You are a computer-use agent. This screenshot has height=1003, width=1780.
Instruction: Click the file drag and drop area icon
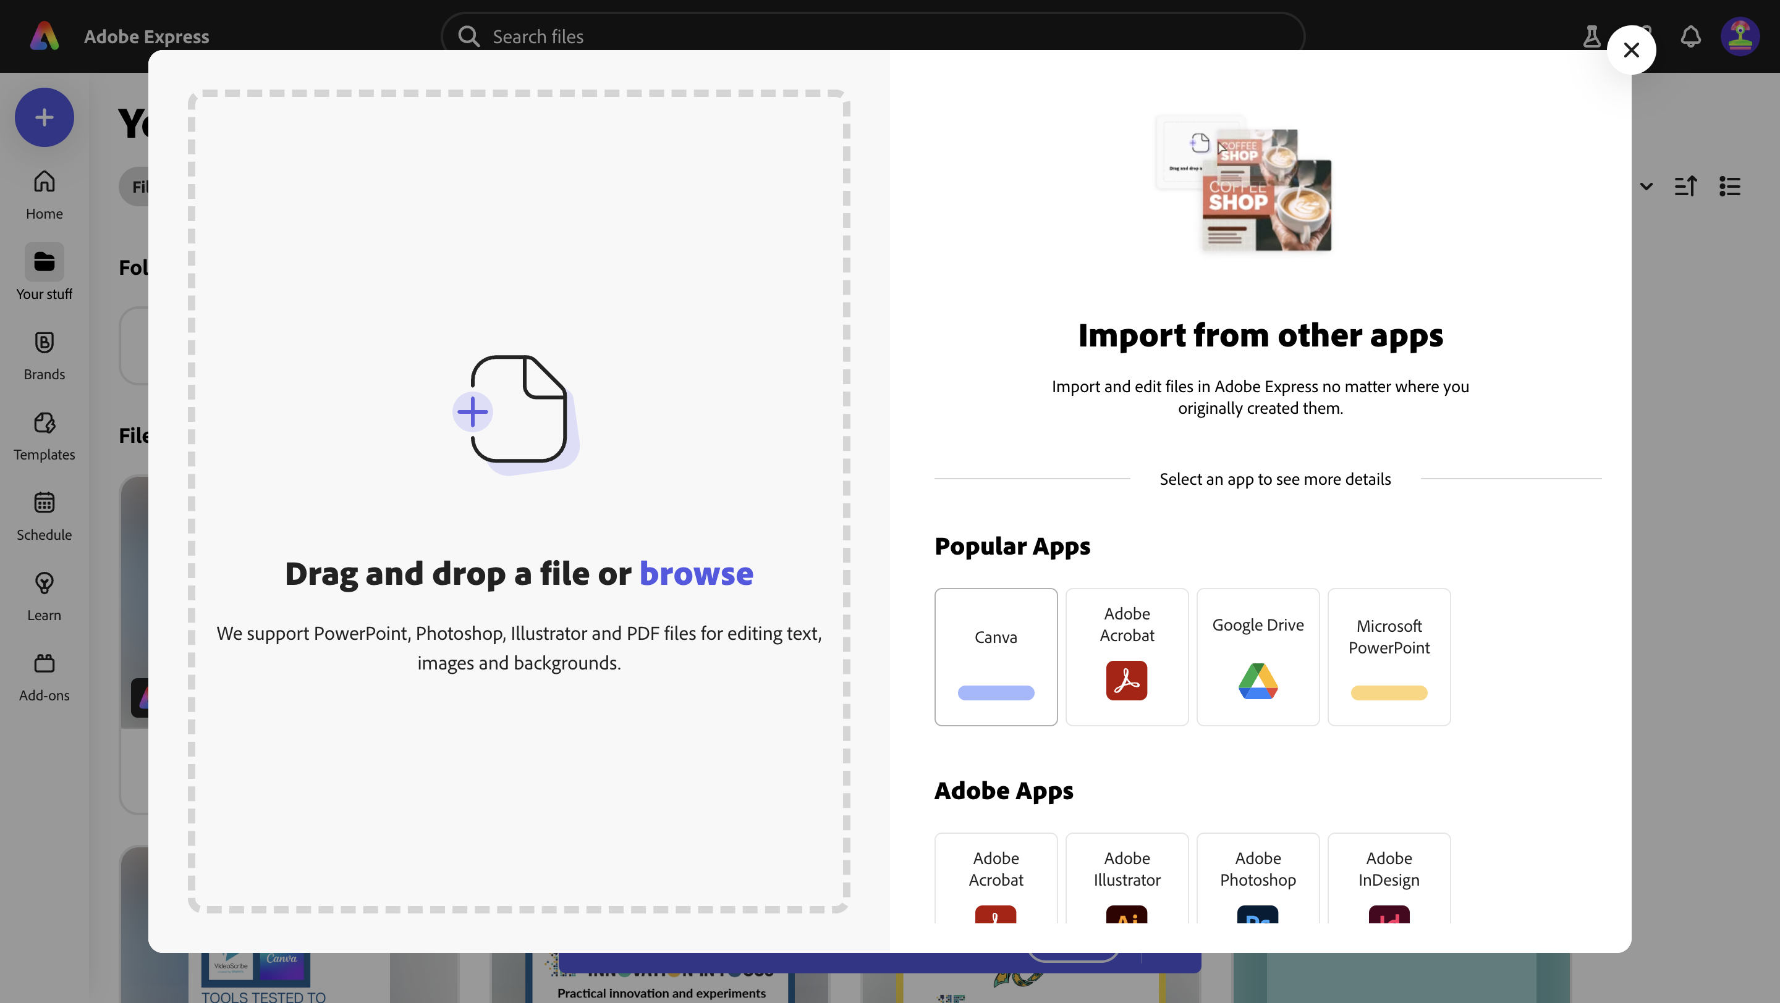(x=517, y=412)
